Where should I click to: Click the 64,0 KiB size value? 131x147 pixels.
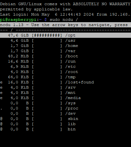(18, 77)
